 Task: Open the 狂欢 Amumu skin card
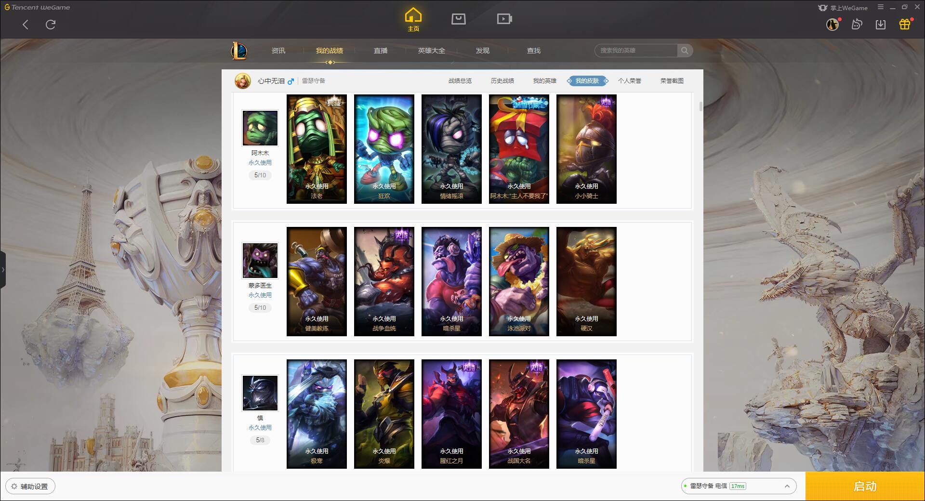click(x=384, y=149)
